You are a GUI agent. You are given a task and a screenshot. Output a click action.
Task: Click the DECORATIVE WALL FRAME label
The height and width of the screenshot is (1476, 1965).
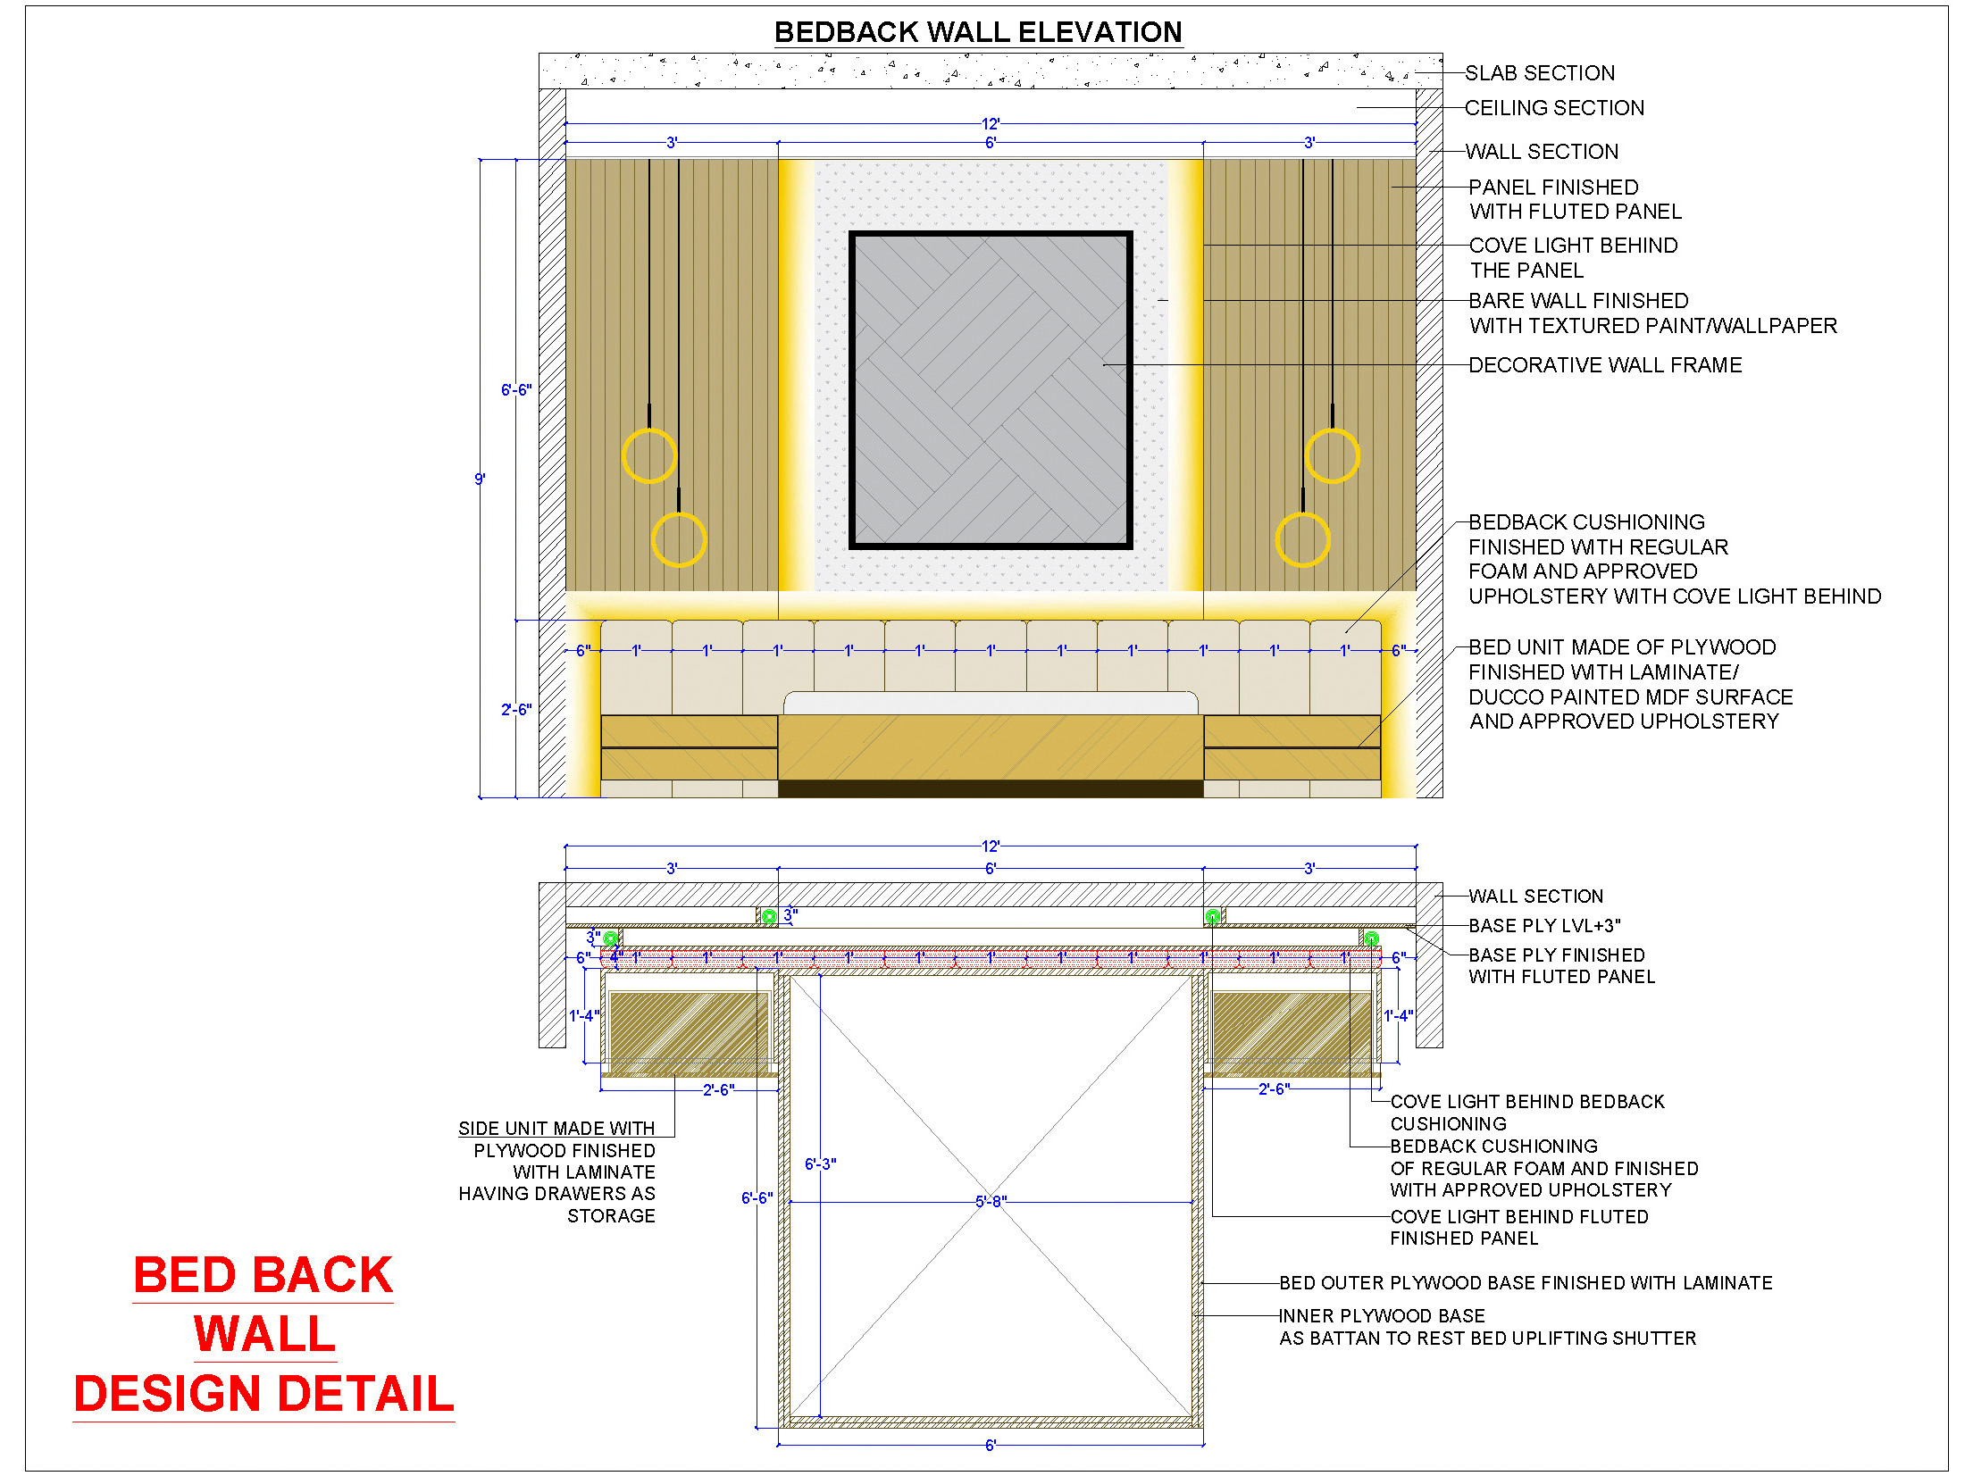tap(1605, 365)
